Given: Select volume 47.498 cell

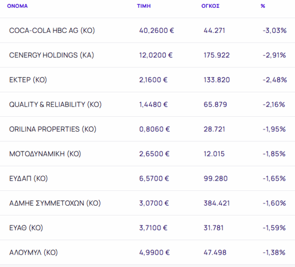Looking at the screenshot, I should click(x=215, y=252).
